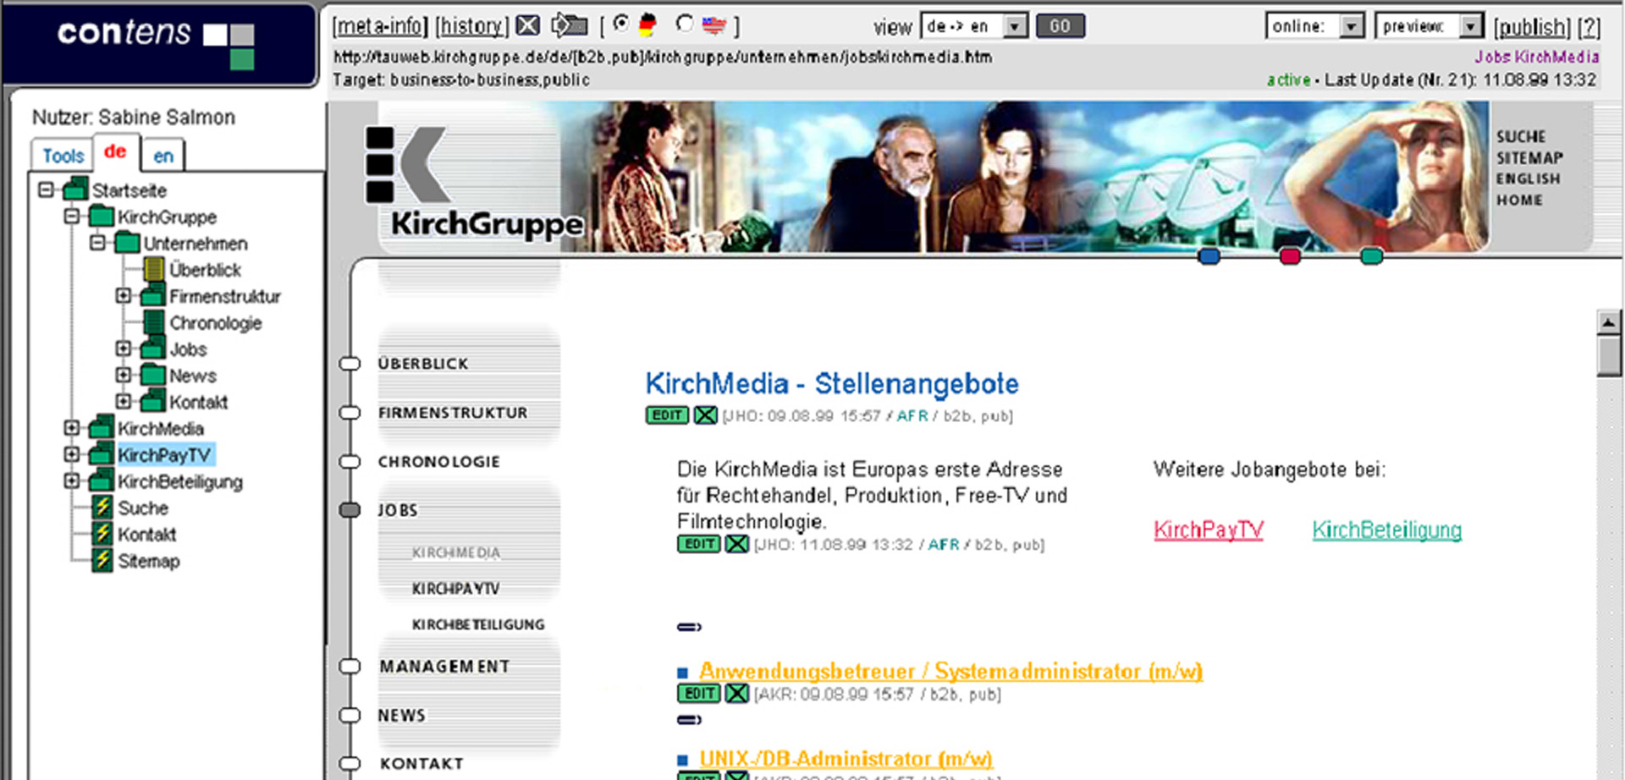Image resolution: width=1625 pixels, height=780 pixels.
Task: Click the red dot below banner
Action: pos(1290,256)
